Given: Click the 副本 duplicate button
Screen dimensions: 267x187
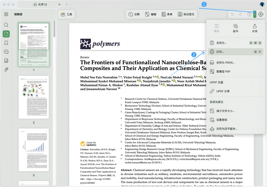Looking at the screenshot, I should tap(235, 28).
